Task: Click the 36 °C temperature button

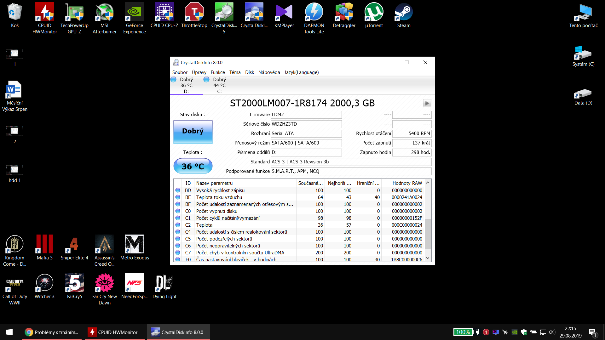Action: 193,166
